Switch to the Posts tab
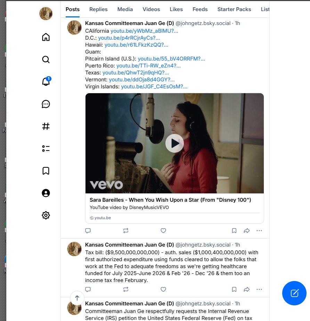 [73, 9]
